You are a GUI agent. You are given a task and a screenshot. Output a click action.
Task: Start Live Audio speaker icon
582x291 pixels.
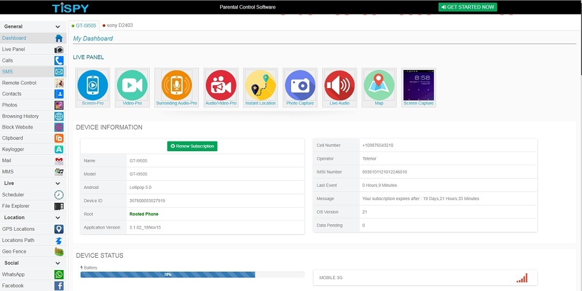click(x=339, y=86)
